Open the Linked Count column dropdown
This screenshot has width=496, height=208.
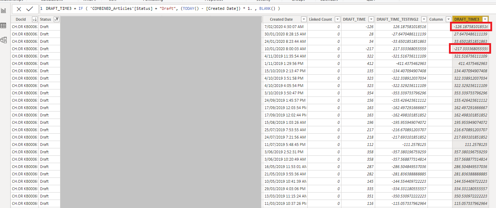337,19
